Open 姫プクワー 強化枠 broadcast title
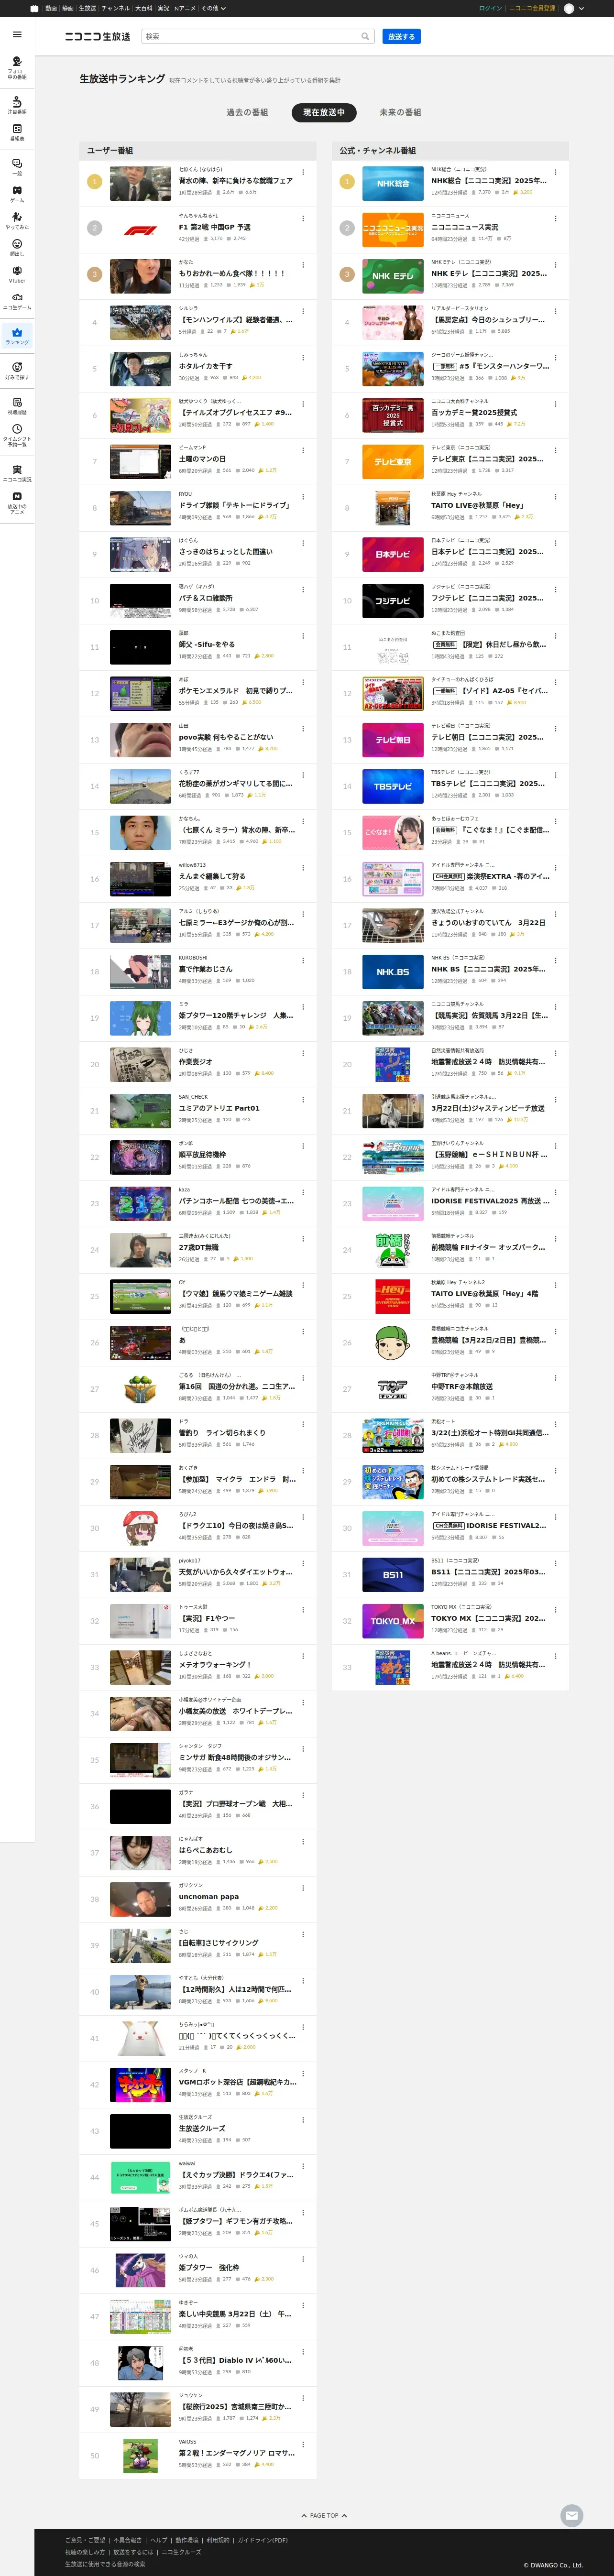The image size is (614, 2576). tap(209, 2267)
